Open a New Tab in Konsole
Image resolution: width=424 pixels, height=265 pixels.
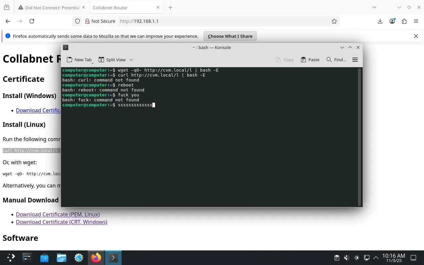[x=79, y=60]
